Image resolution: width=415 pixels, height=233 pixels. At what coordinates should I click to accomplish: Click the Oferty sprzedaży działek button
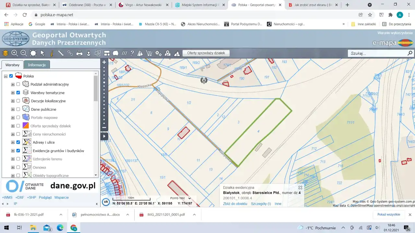click(x=206, y=53)
